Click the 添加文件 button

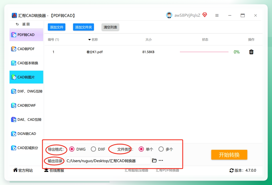pyautogui.click(x=57, y=27)
